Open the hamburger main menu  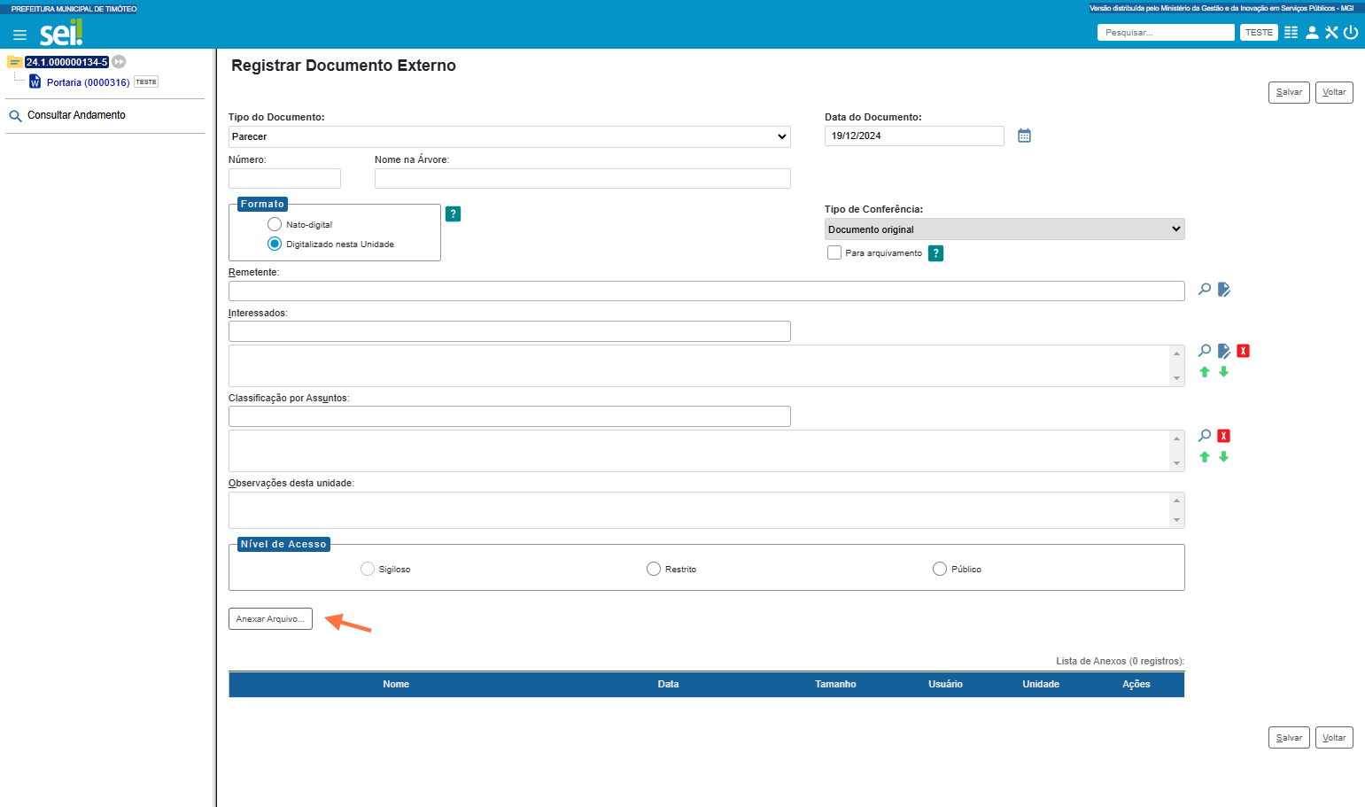point(19,35)
